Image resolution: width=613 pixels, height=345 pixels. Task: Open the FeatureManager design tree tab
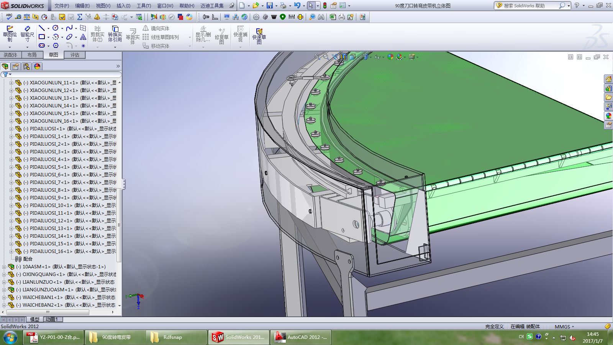coord(5,66)
